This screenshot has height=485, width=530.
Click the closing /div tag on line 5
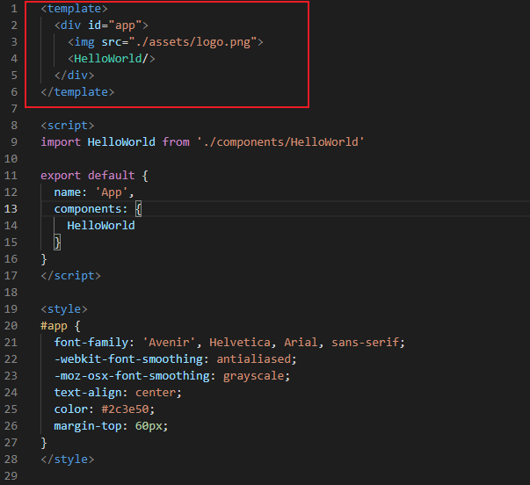74,75
